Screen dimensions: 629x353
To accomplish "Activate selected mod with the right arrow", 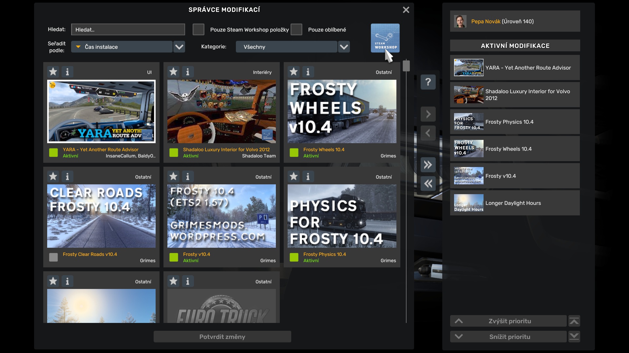I will (428, 114).
